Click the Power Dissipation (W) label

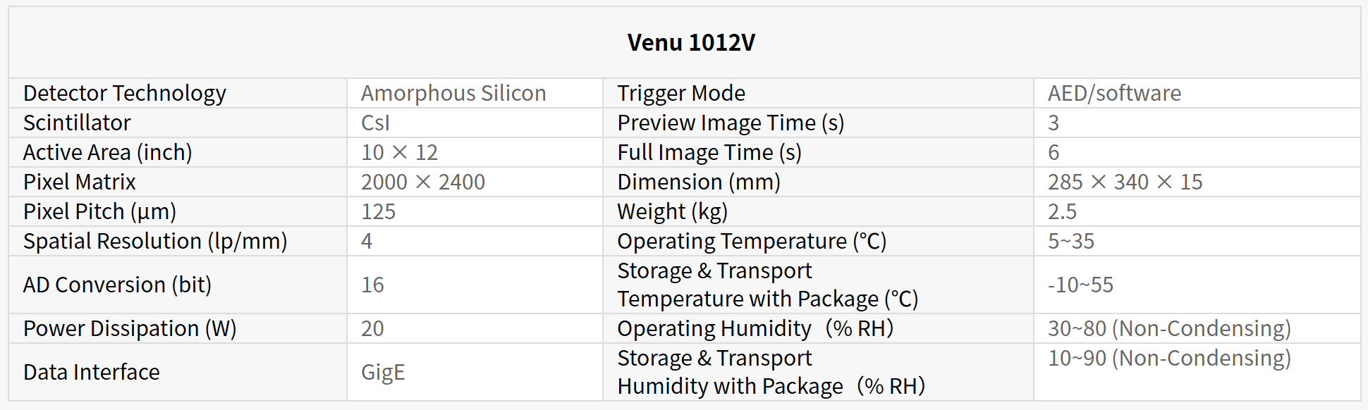[130, 329]
